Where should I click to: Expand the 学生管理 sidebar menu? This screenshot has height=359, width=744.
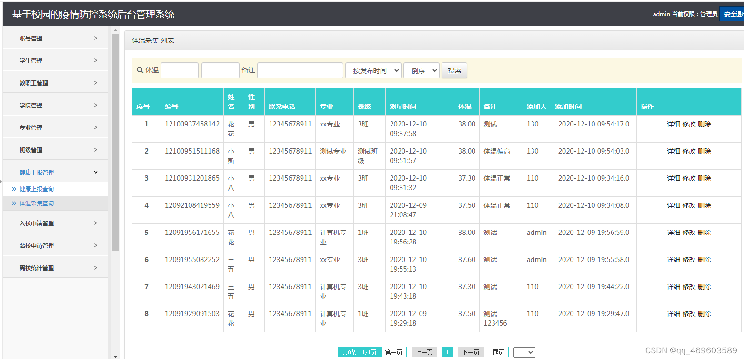click(55, 60)
